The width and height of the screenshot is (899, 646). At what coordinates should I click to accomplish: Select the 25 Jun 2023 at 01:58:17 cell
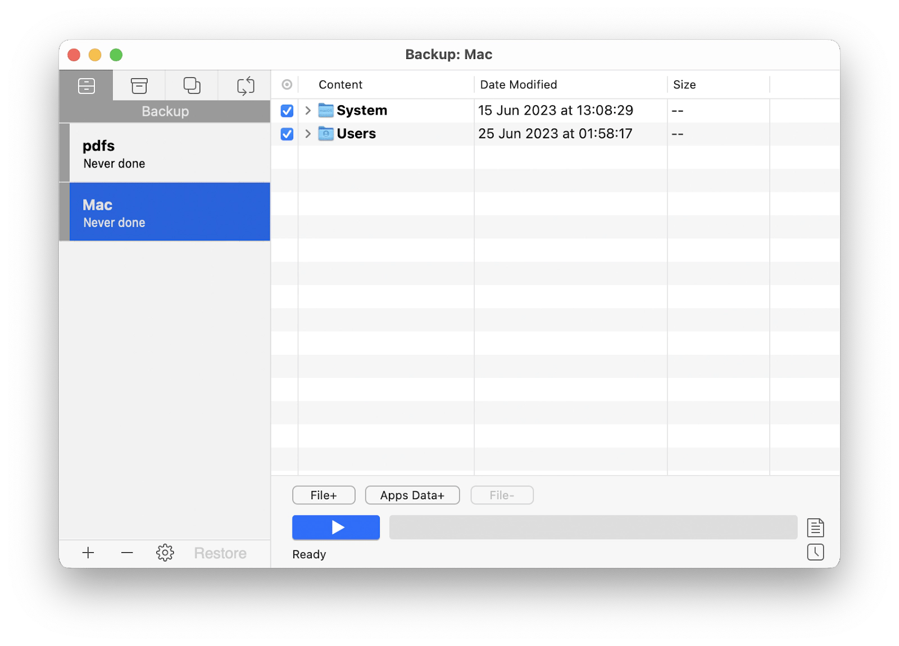pos(555,134)
